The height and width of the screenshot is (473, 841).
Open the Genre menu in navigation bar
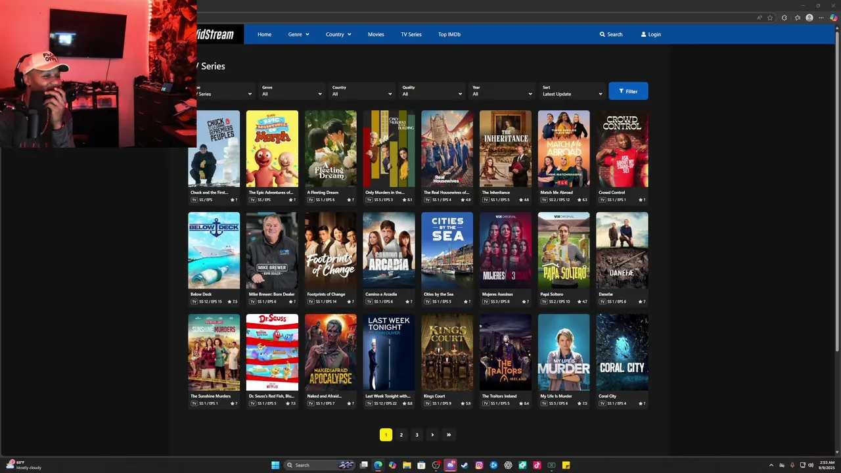point(298,34)
